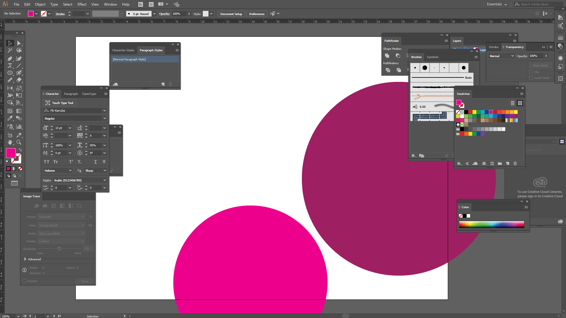566x318 pixels.
Task: Switch to the Symbols tab
Action: pos(432,57)
